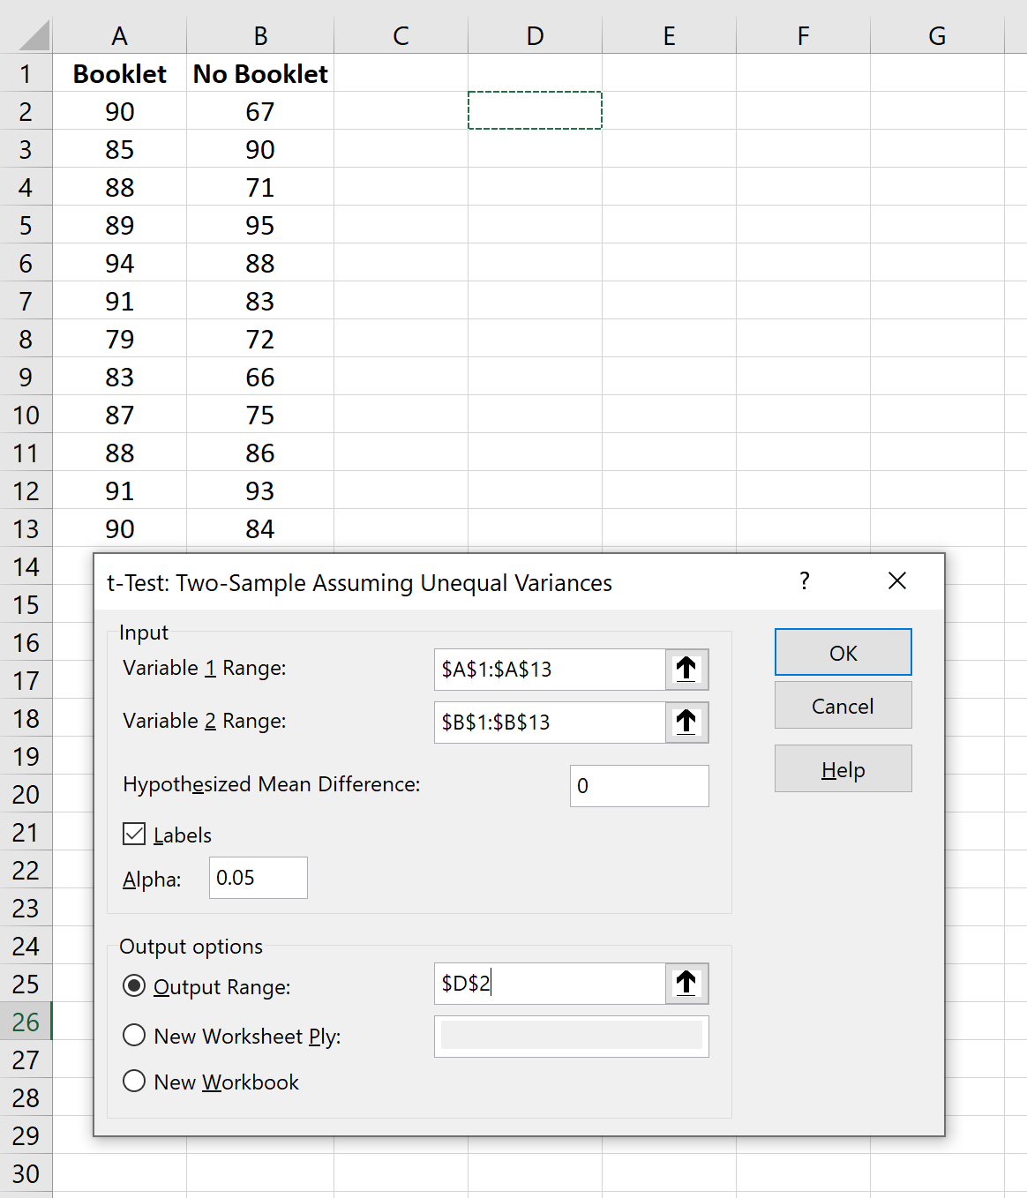Select column B header

(x=259, y=35)
